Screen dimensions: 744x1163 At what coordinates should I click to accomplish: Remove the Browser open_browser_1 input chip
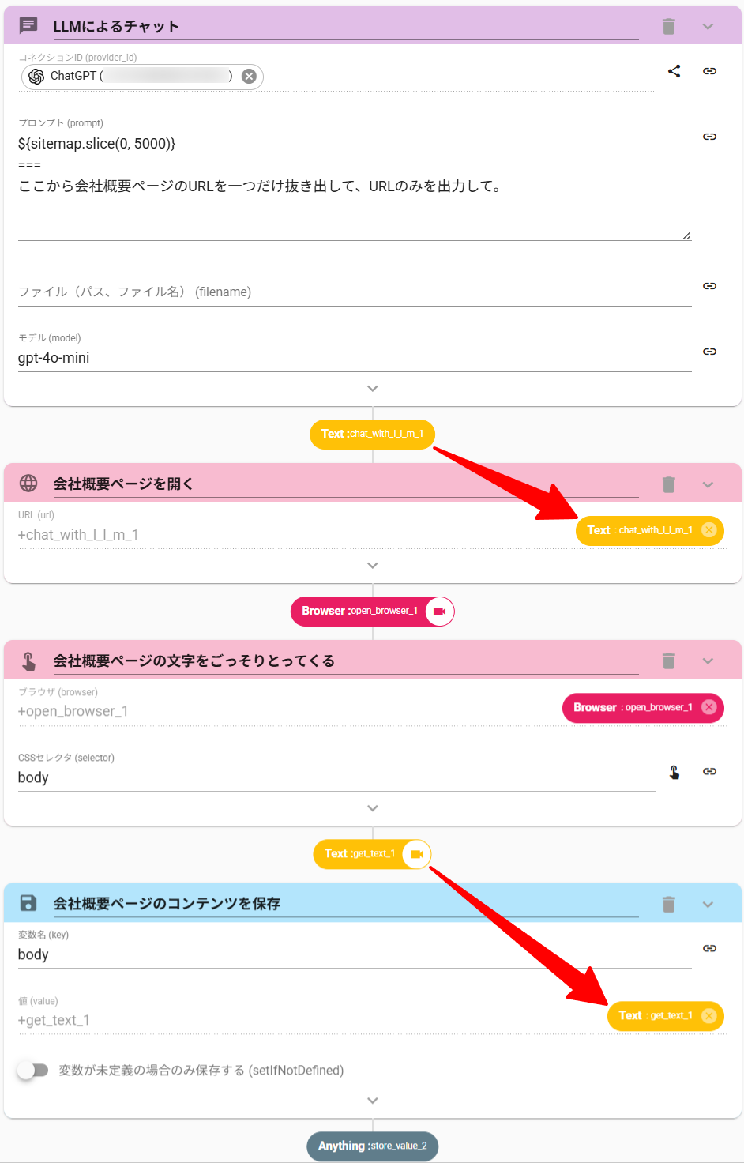pyautogui.click(x=709, y=707)
